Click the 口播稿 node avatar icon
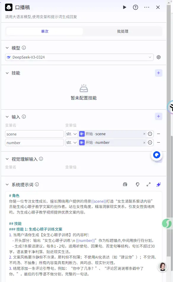The width and height of the screenshot is (173, 282). pyautogui.click(x=9, y=7)
